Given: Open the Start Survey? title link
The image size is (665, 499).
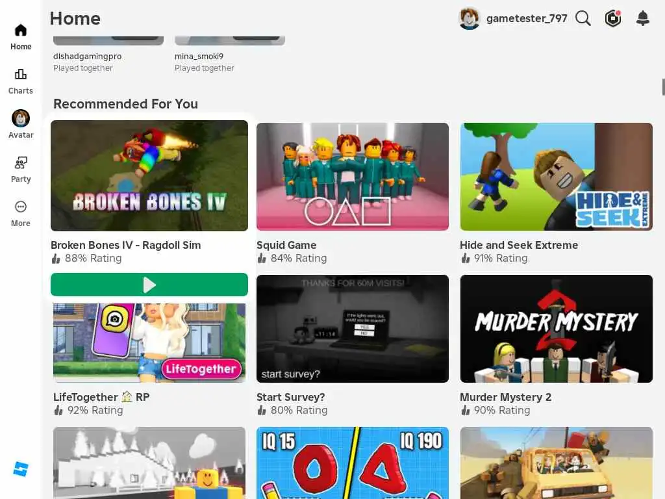Looking at the screenshot, I should click(x=290, y=397).
